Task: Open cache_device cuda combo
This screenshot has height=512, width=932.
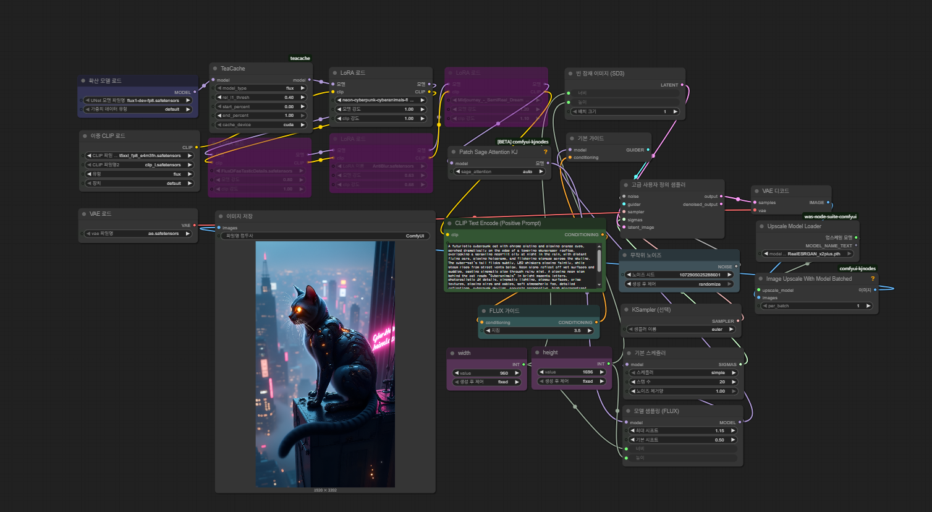Action: click(261, 124)
